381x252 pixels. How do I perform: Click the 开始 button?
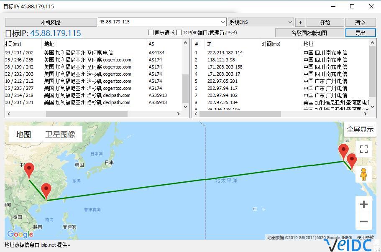(325, 23)
